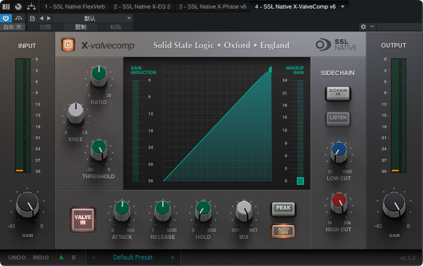Image resolution: width=423 pixels, height=266 pixels.
Task: Go to next host preset arrow
Action: click(49, 19)
